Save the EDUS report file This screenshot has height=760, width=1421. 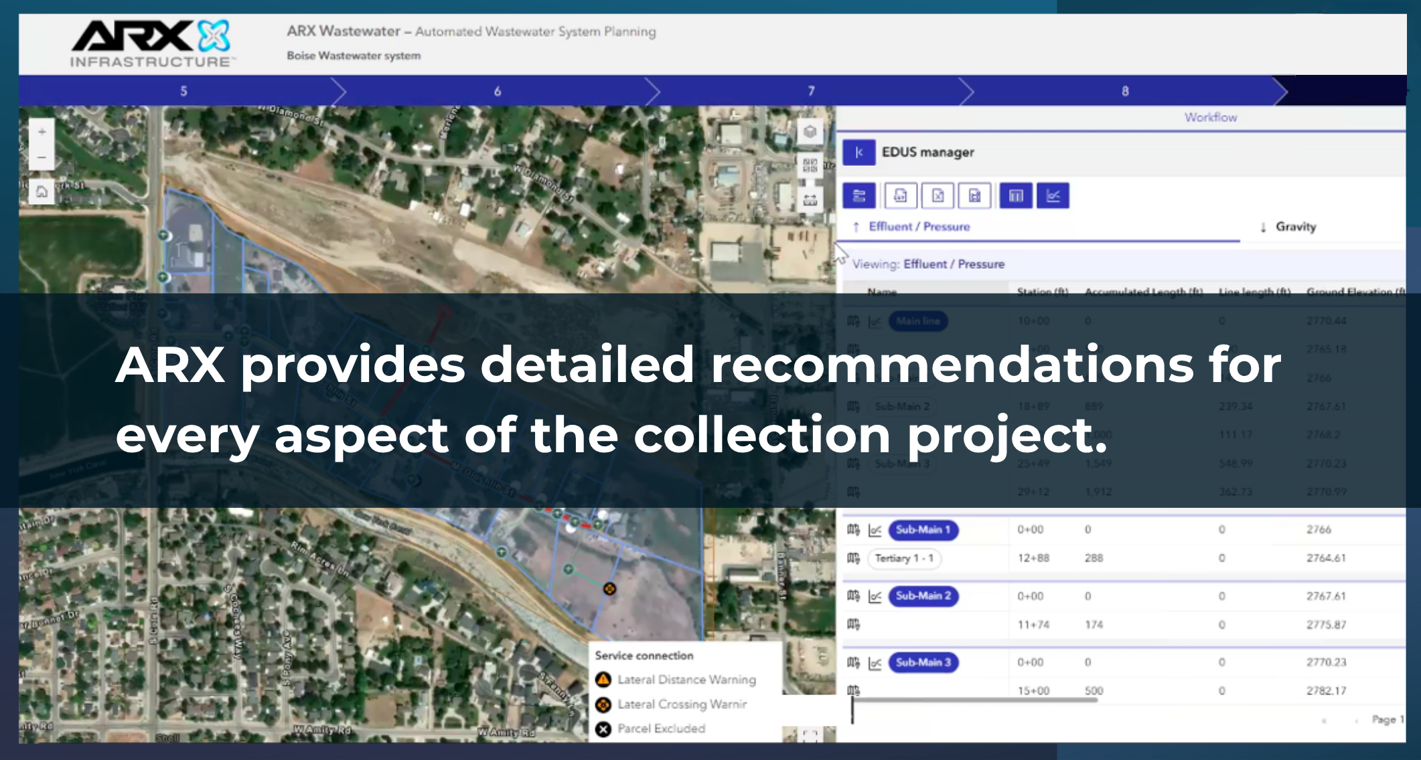pos(974,196)
